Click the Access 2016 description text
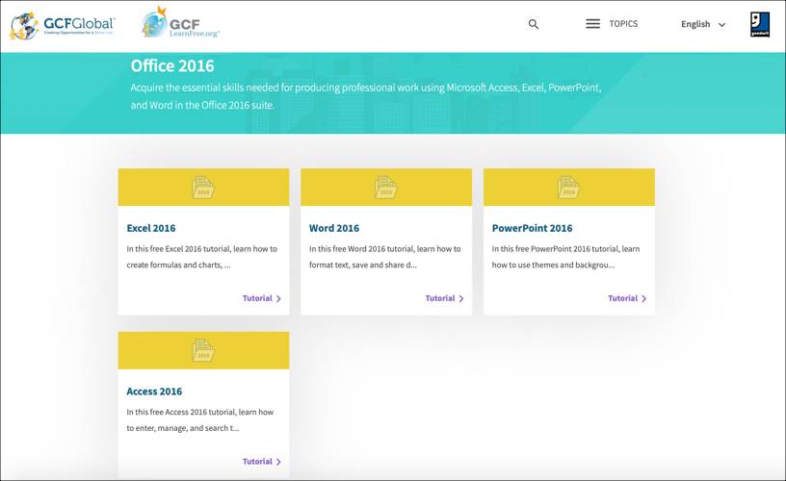 tap(200, 420)
